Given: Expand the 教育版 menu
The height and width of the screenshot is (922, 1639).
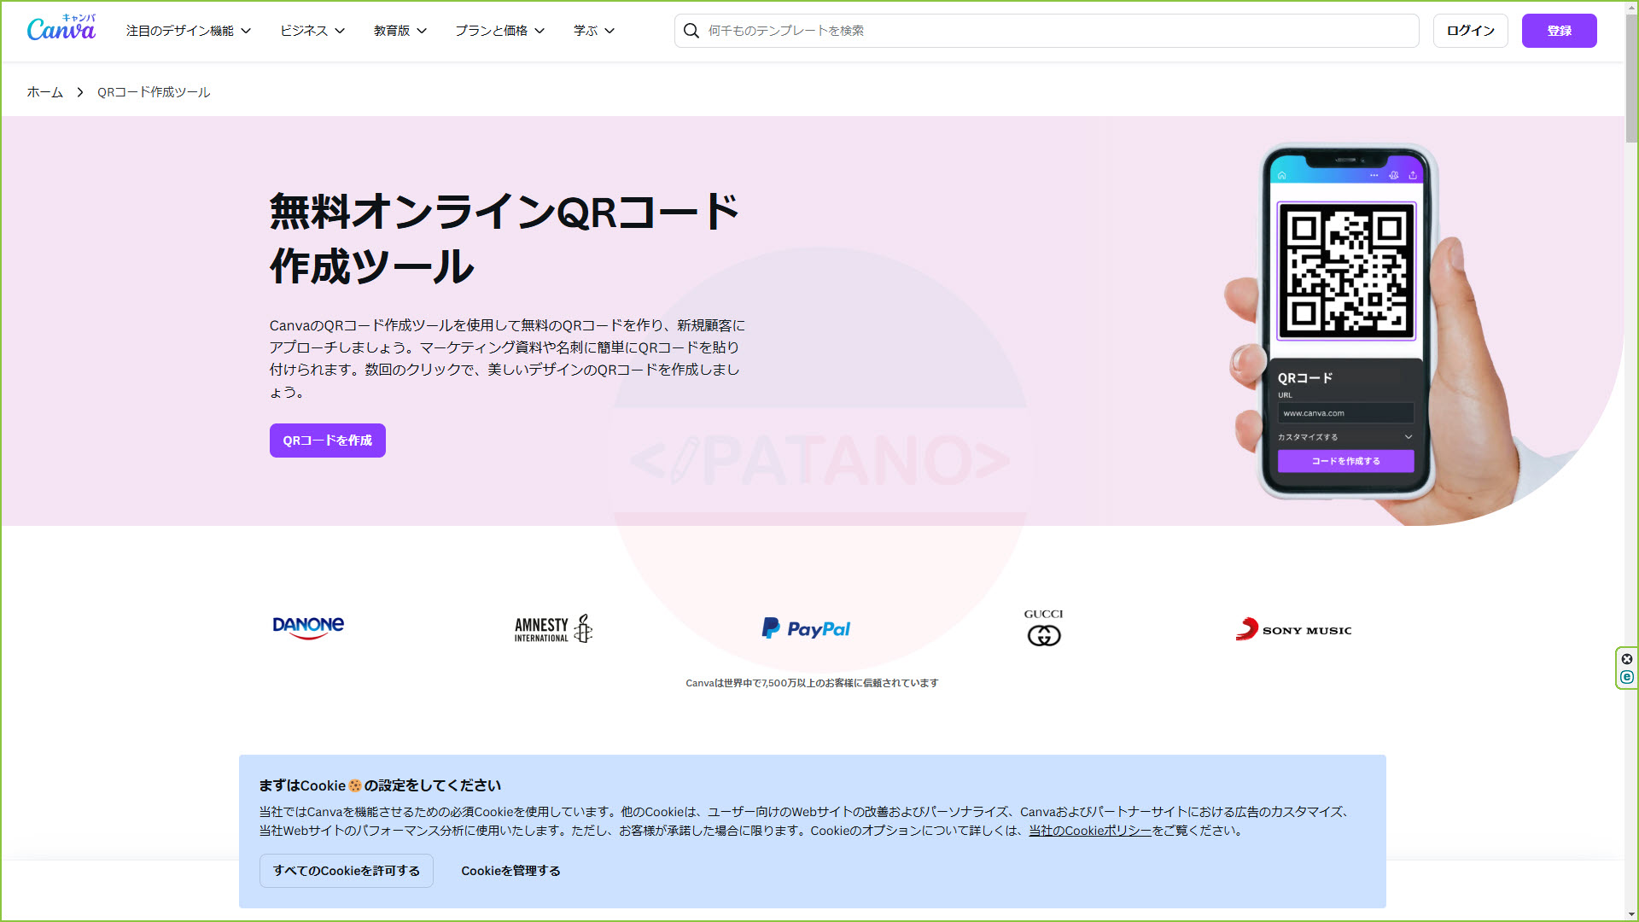Looking at the screenshot, I should pyautogui.click(x=400, y=31).
